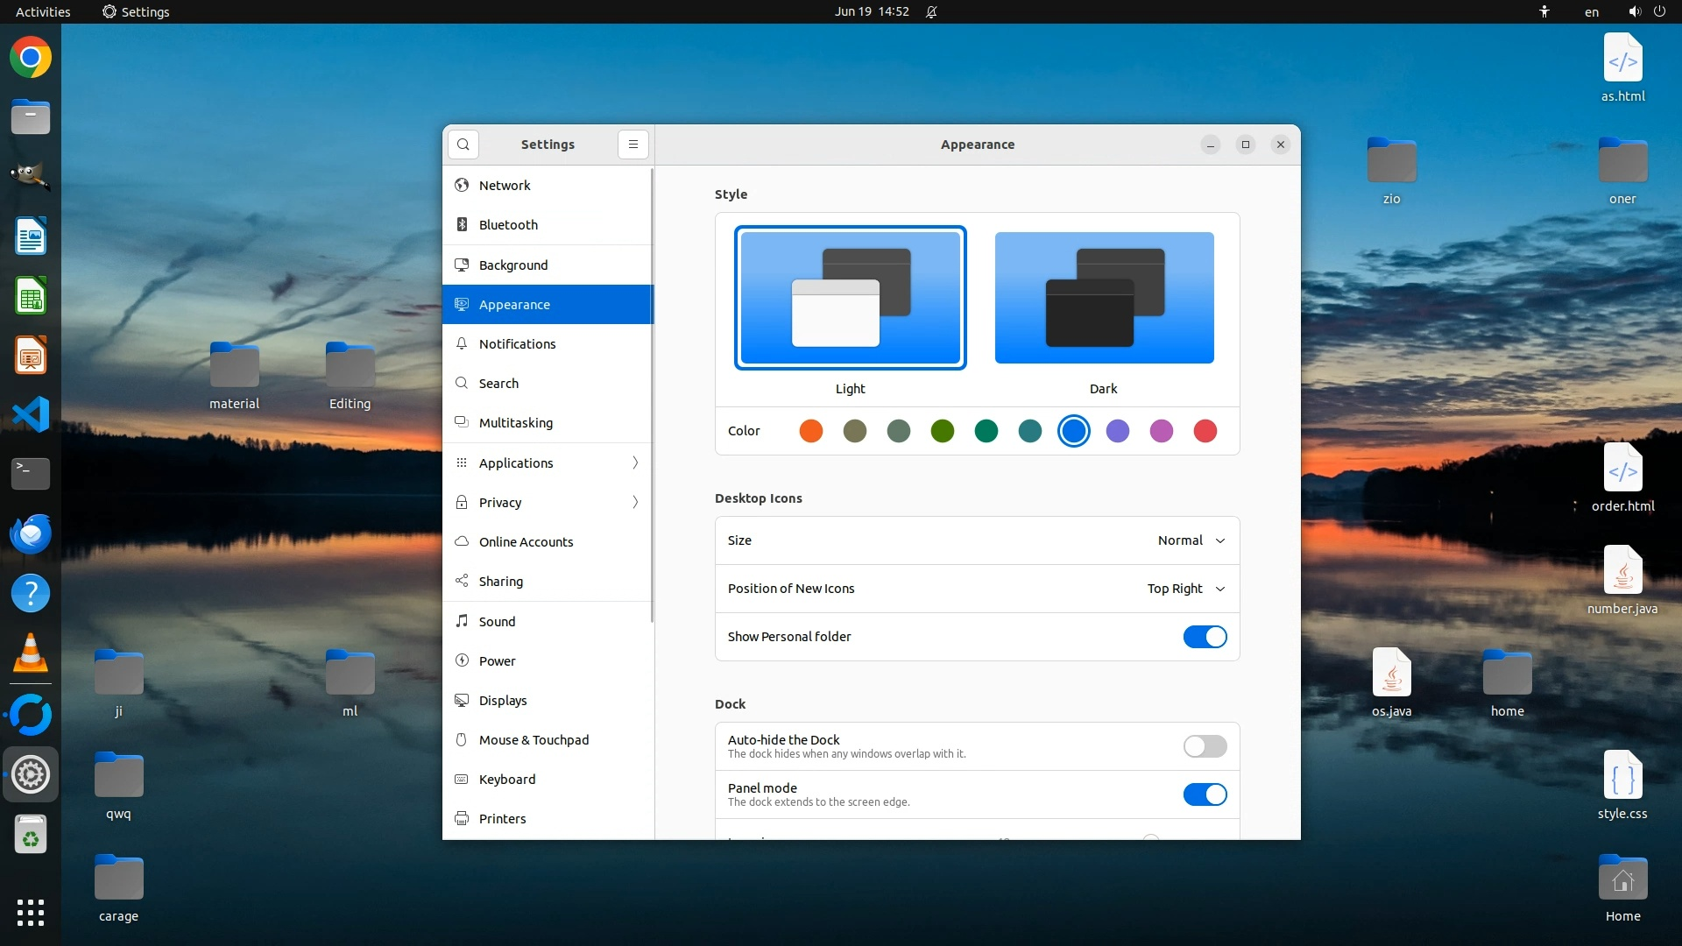Open the Background settings panel

tap(513, 265)
